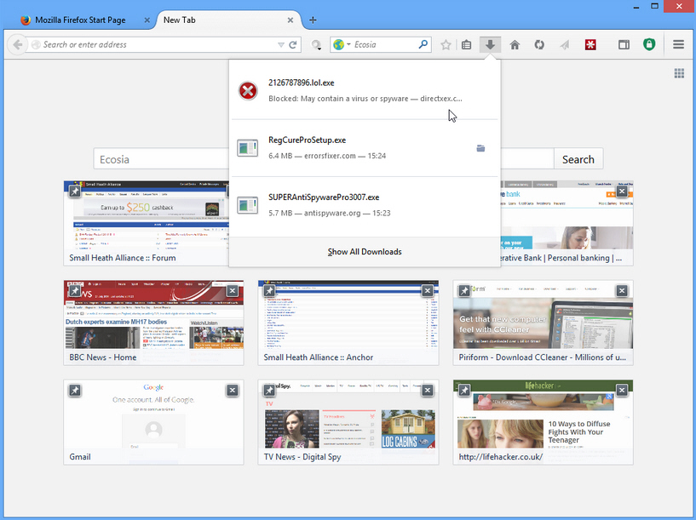Remove the Personal banking tile
The width and height of the screenshot is (696, 520).
click(x=621, y=191)
